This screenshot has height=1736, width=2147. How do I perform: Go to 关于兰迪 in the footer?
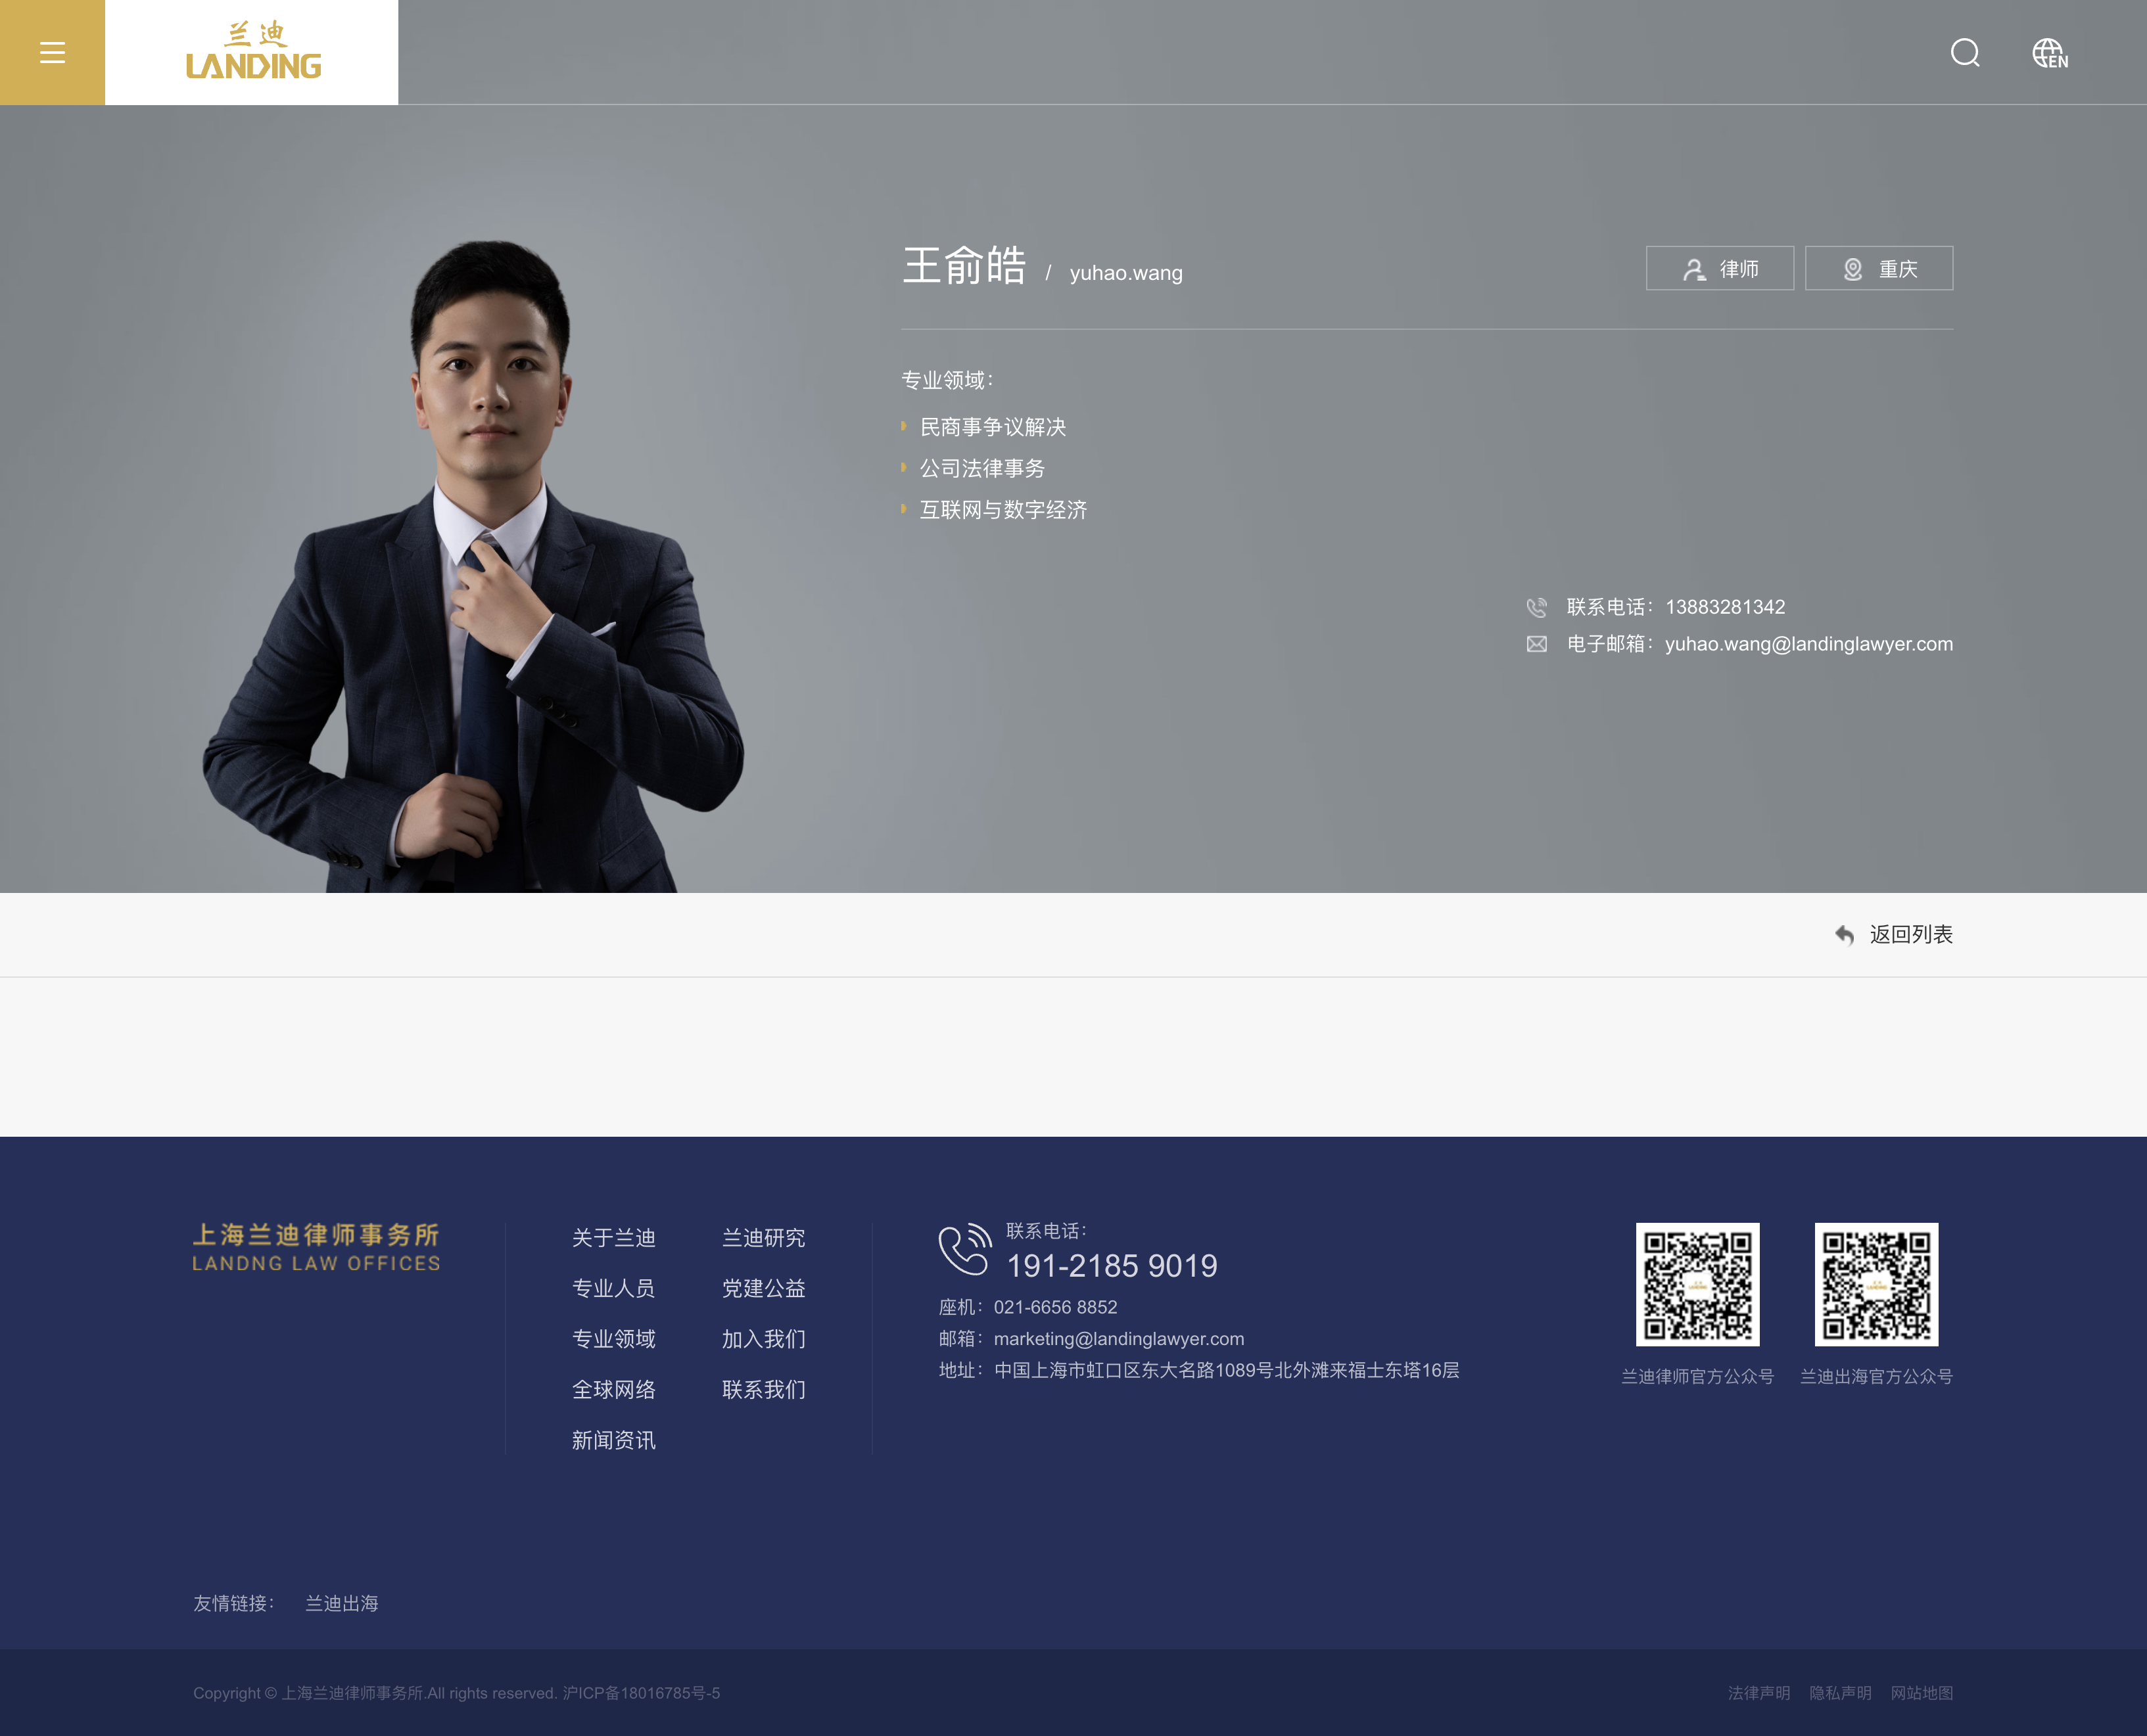pyautogui.click(x=613, y=1238)
